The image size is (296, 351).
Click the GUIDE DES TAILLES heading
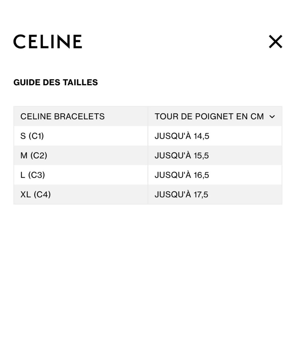(x=56, y=83)
